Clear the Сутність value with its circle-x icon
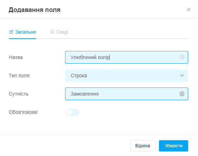Viewport: 198px width, 156px height. point(182,94)
